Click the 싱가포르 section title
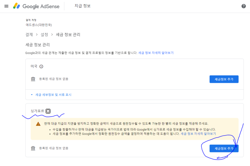 [37, 111]
